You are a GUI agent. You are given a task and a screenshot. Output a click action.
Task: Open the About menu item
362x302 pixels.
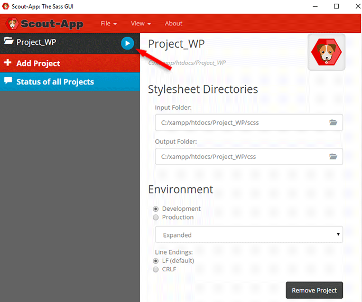173,24
